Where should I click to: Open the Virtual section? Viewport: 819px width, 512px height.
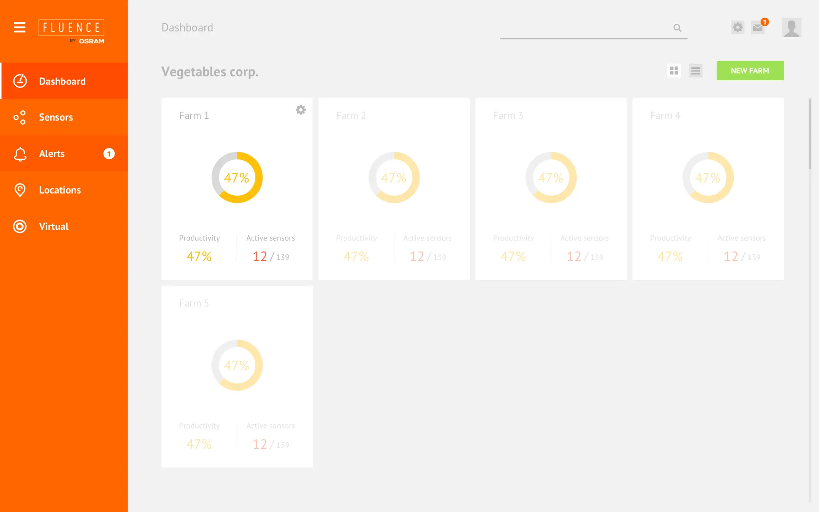tap(54, 226)
